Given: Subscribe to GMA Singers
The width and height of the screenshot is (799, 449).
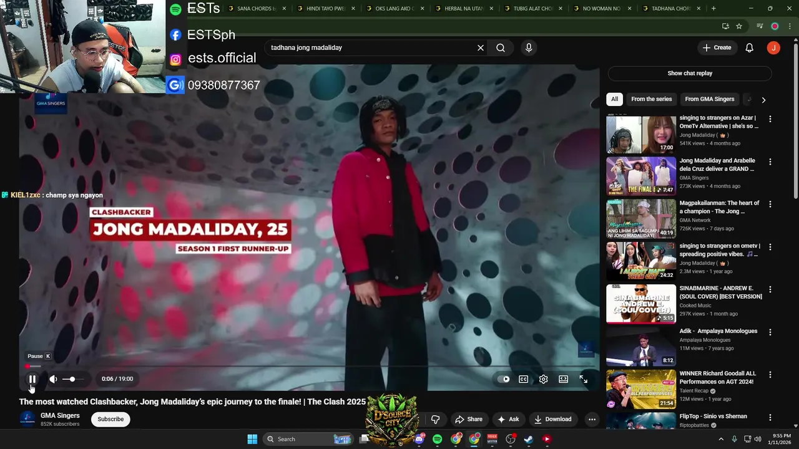Looking at the screenshot, I should (x=110, y=419).
